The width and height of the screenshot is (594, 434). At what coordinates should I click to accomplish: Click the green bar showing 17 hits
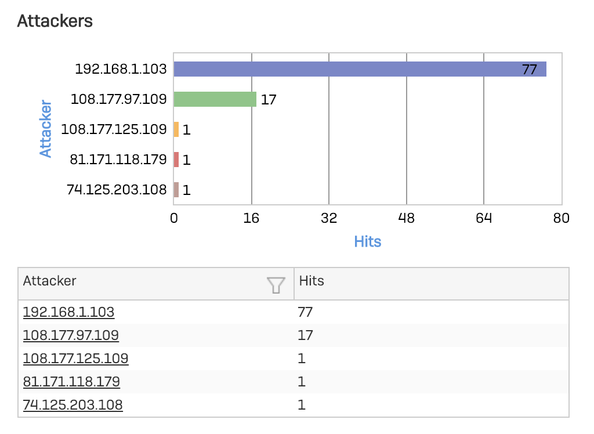click(215, 99)
